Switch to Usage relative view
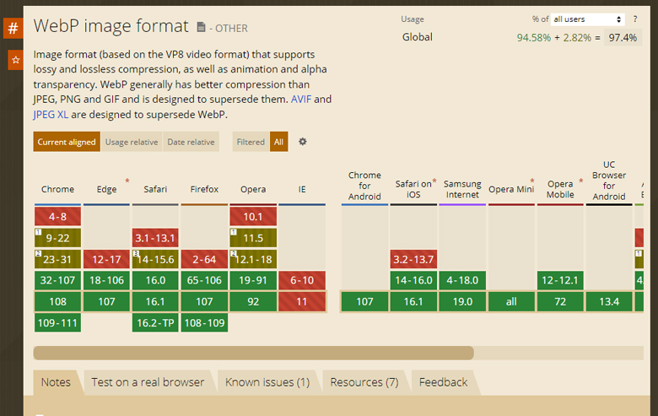Image resolution: width=658 pixels, height=416 pixels. (x=132, y=142)
